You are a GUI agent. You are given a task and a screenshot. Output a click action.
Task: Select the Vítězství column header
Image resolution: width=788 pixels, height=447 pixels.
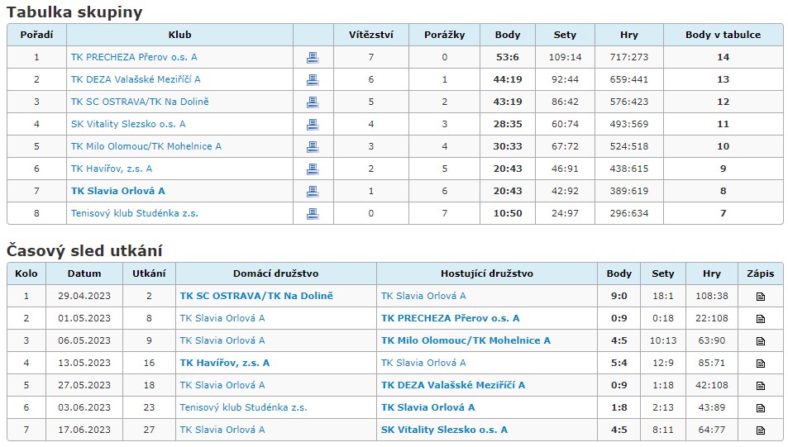click(x=371, y=35)
